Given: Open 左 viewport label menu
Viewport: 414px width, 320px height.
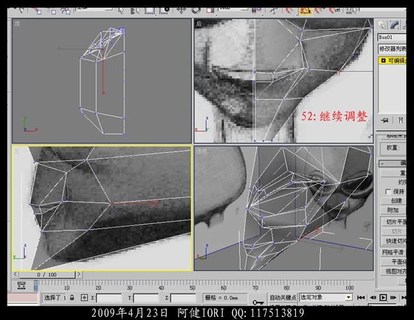Looking at the screenshot, I should [x=17, y=151].
